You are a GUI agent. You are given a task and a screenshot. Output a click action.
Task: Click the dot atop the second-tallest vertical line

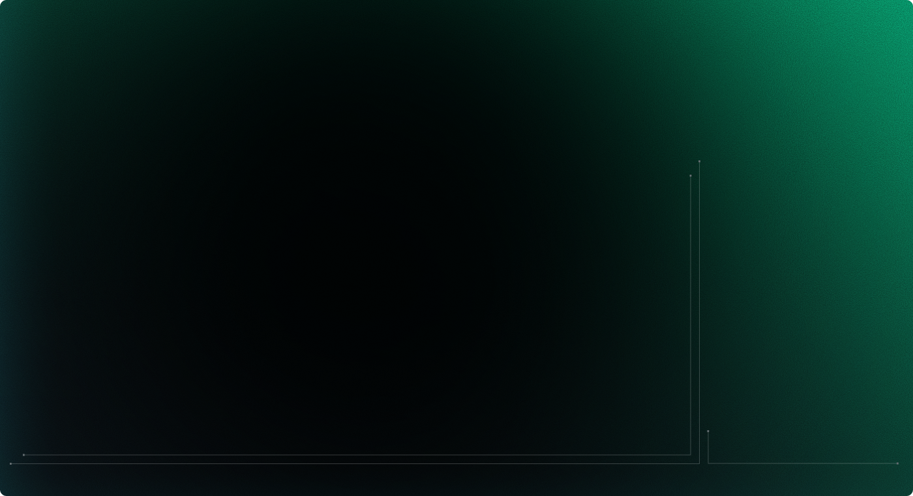coord(691,175)
